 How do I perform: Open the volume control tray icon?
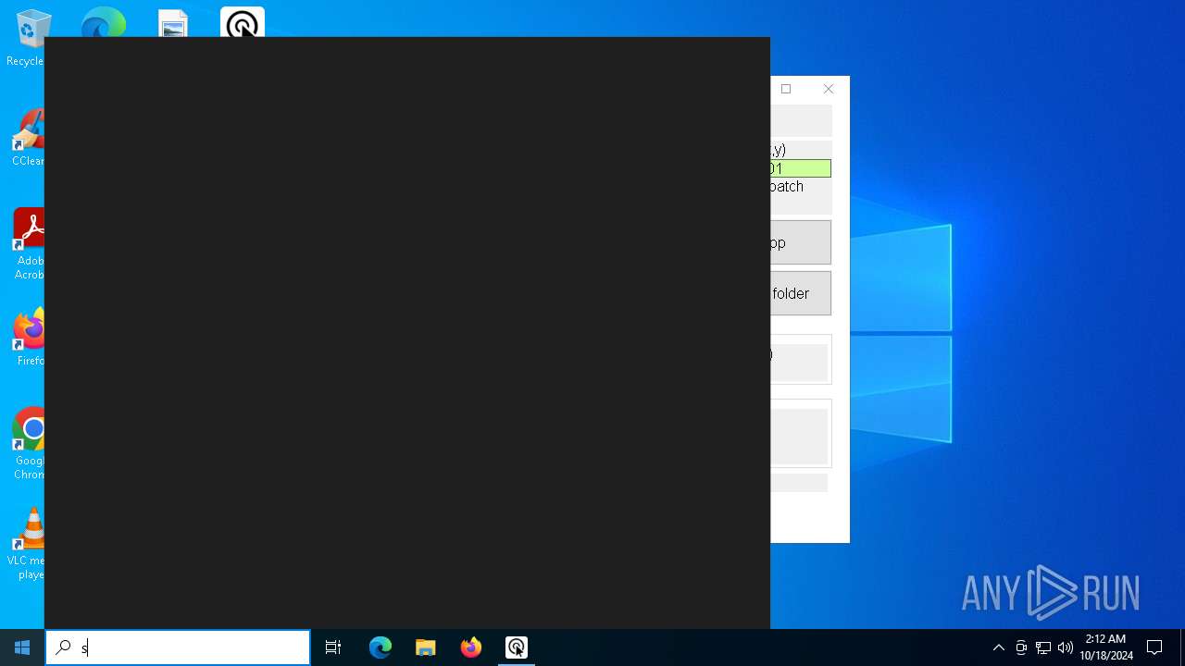pyautogui.click(x=1066, y=647)
